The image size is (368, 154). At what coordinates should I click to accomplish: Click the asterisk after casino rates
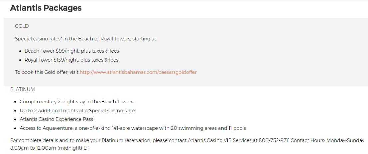coord(61,37)
